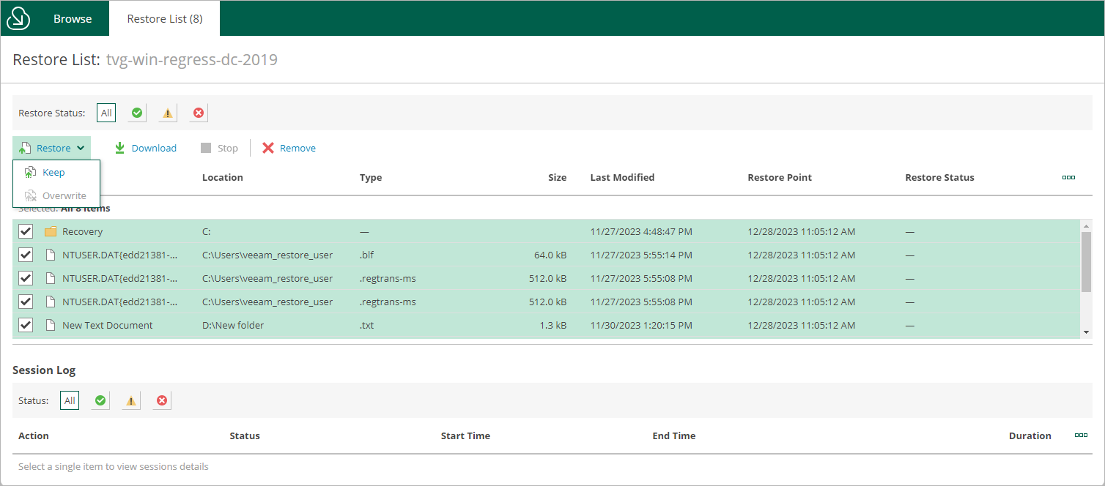Click the Remove button
Viewport: 1105px width, 486px height.
coord(289,148)
